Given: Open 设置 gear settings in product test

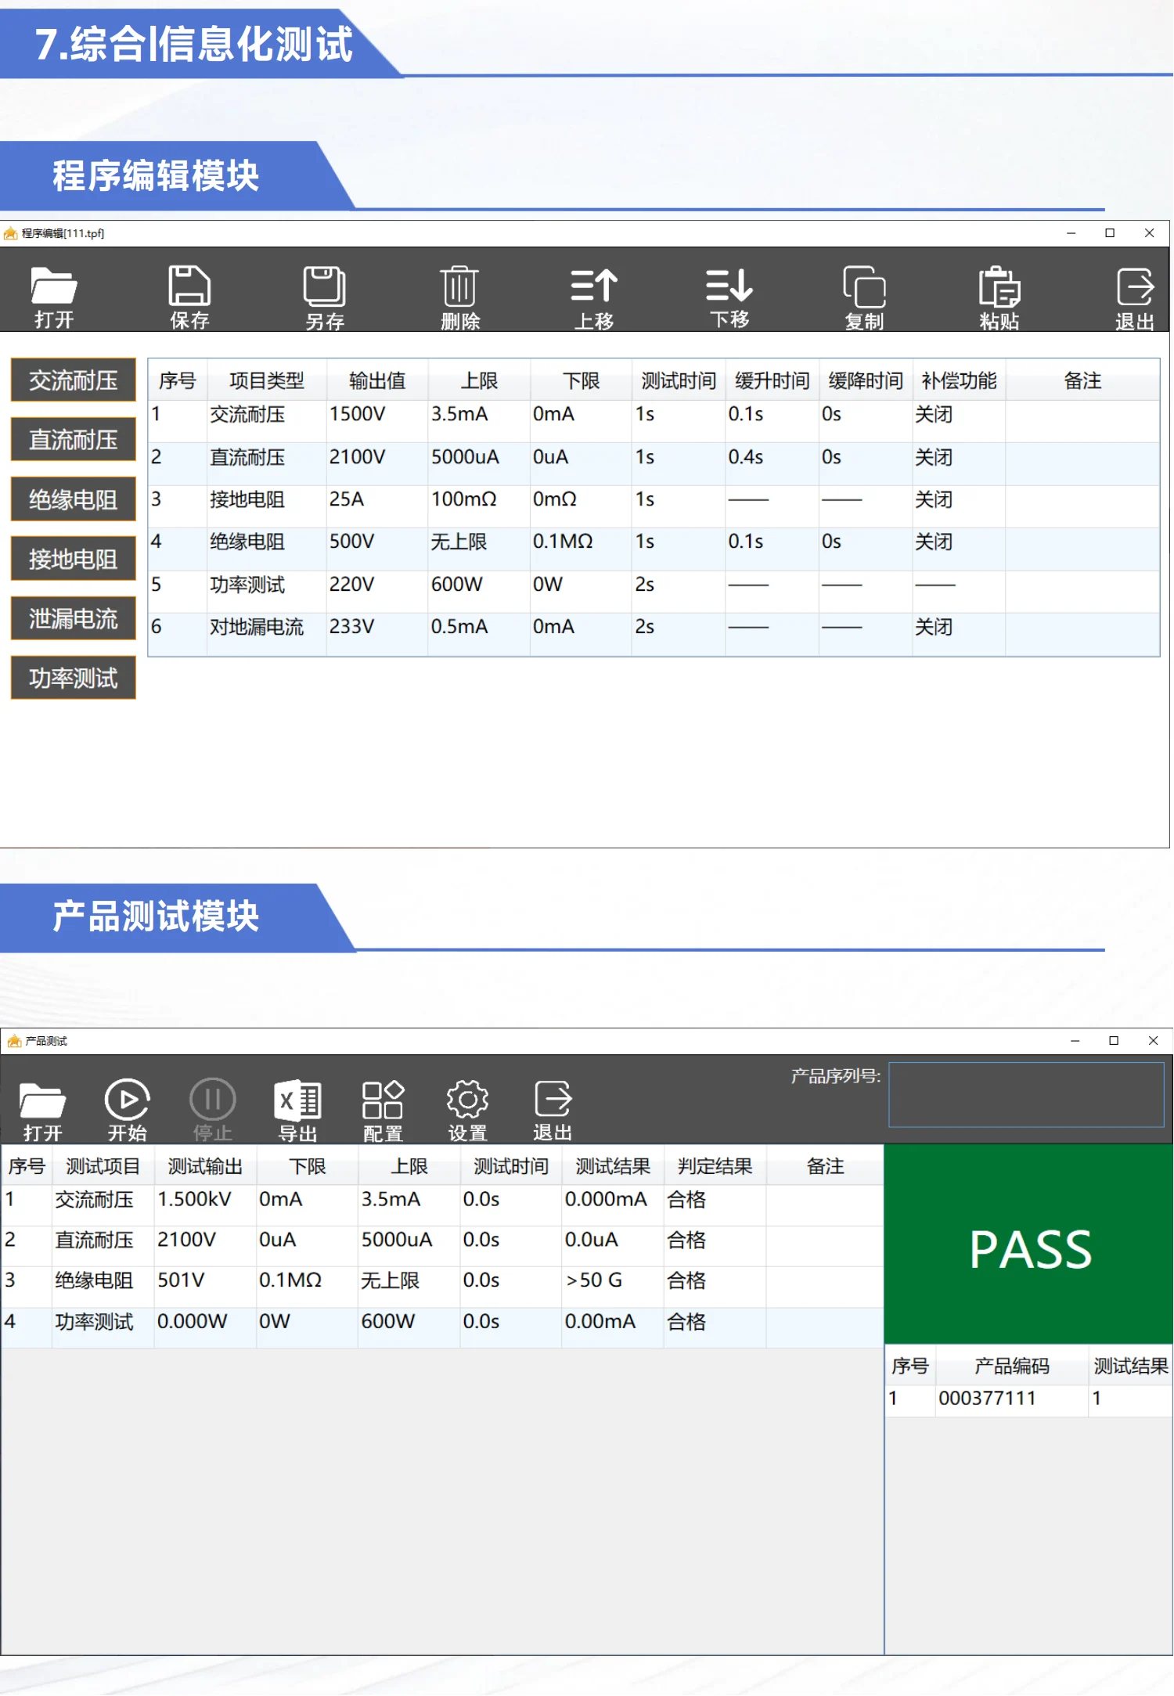Looking at the screenshot, I should [467, 1109].
